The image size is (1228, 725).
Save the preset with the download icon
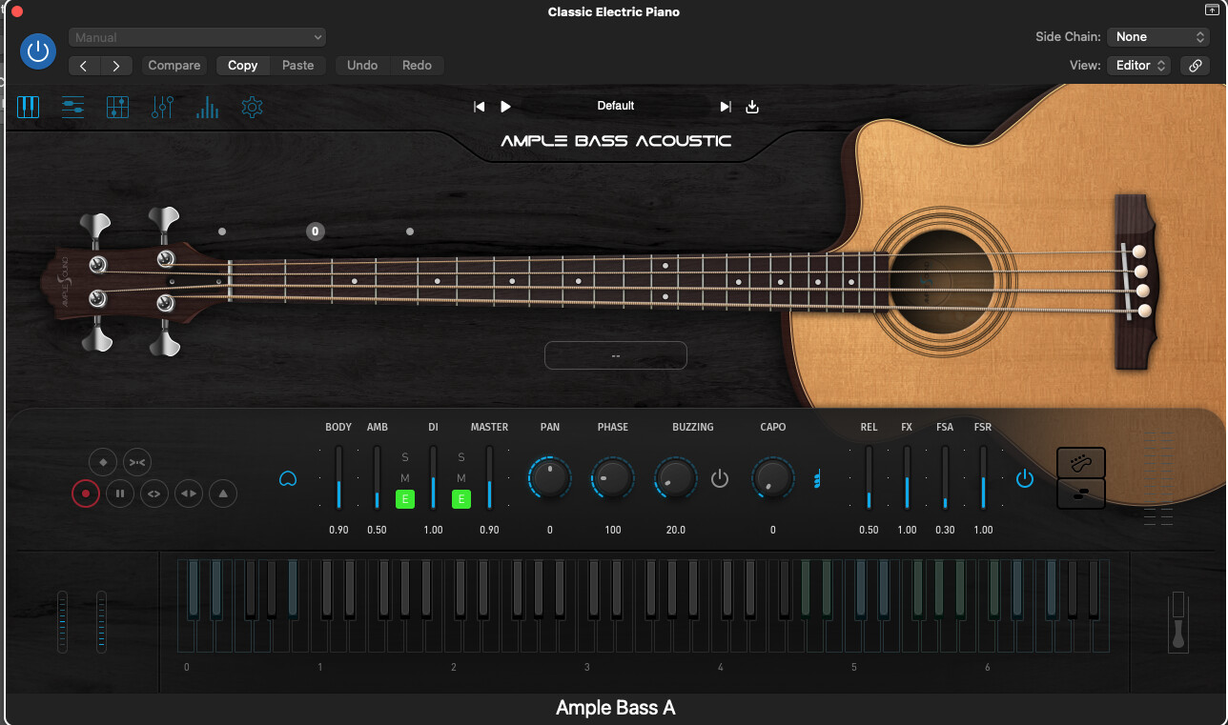pyautogui.click(x=752, y=107)
